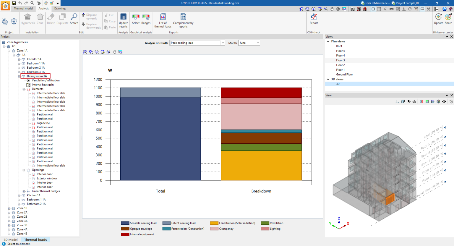
Task: Toggle the snap magnet in the top toolbar
Action: (365, 9)
